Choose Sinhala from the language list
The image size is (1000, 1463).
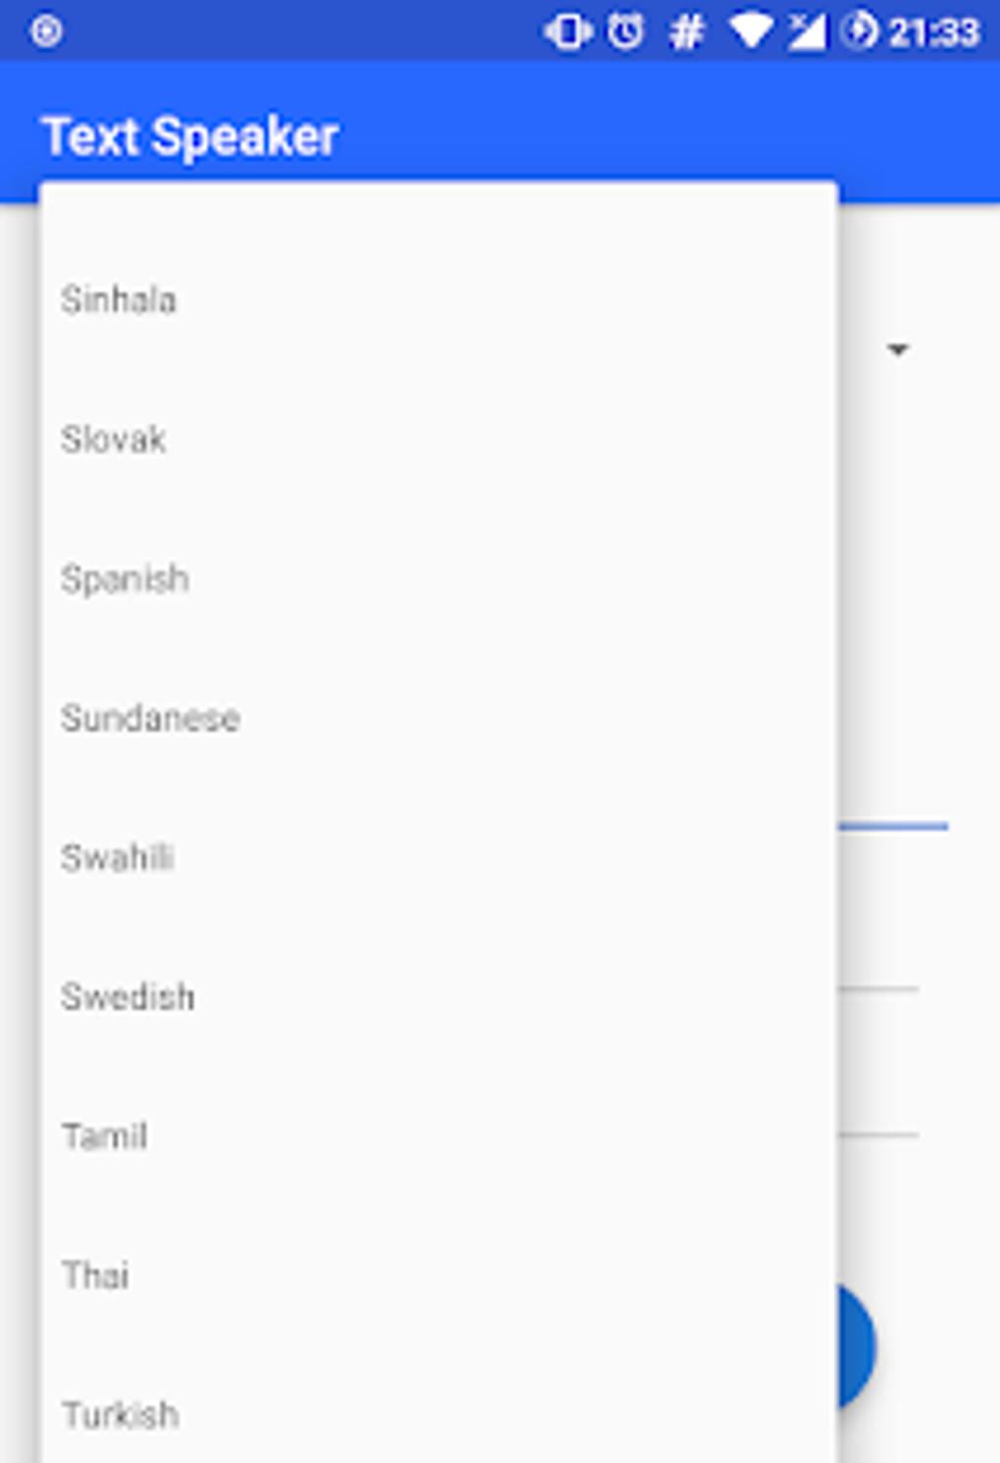click(x=120, y=300)
